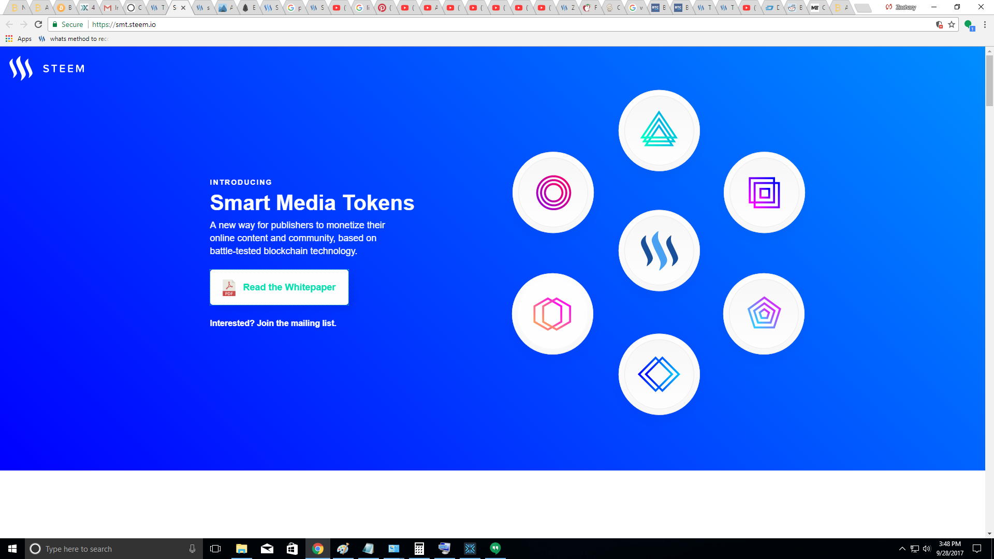Select the blue pentagon token icon
994x559 pixels.
764,314
